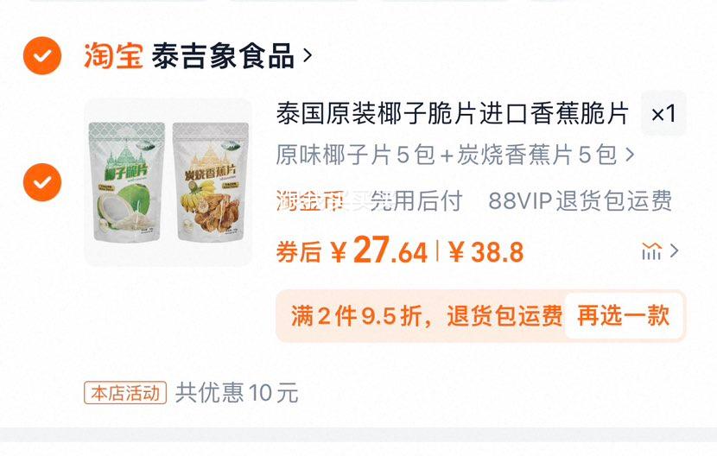Open the price details chart icon
717x456 pixels.
651,251
